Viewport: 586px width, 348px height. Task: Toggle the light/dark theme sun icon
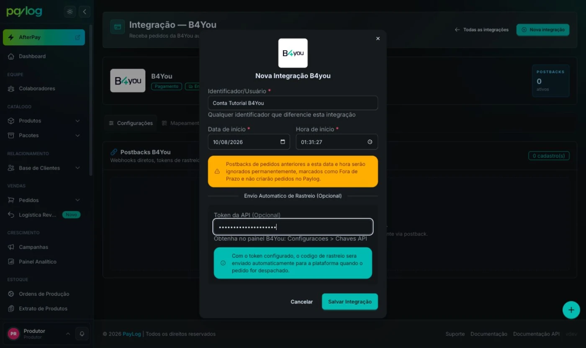(x=70, y=12)
